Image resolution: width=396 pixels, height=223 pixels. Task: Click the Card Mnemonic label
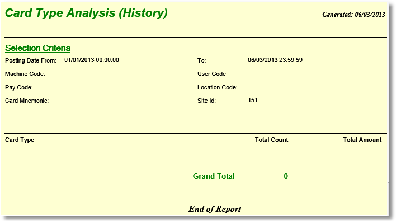(x=27, y=101)
